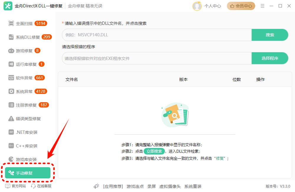Select the 手动修复 sidebar item

(x=28, y=173)
